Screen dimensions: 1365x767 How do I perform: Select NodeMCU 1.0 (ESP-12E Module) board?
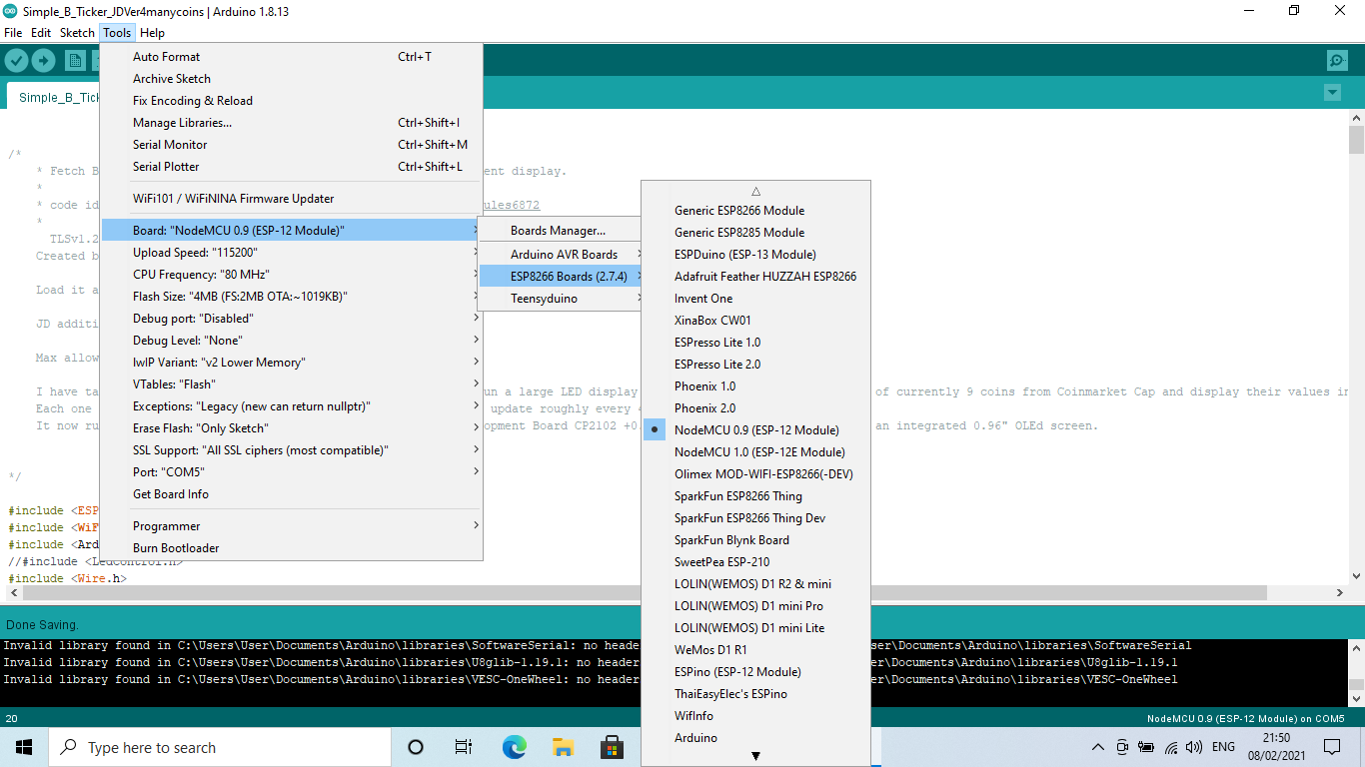[755, 452]
